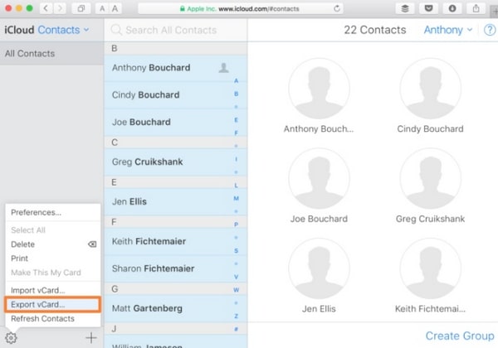
Task: Click Cindy Bouchard's avatar thumbnail
Action: click(x=430, y=89)
